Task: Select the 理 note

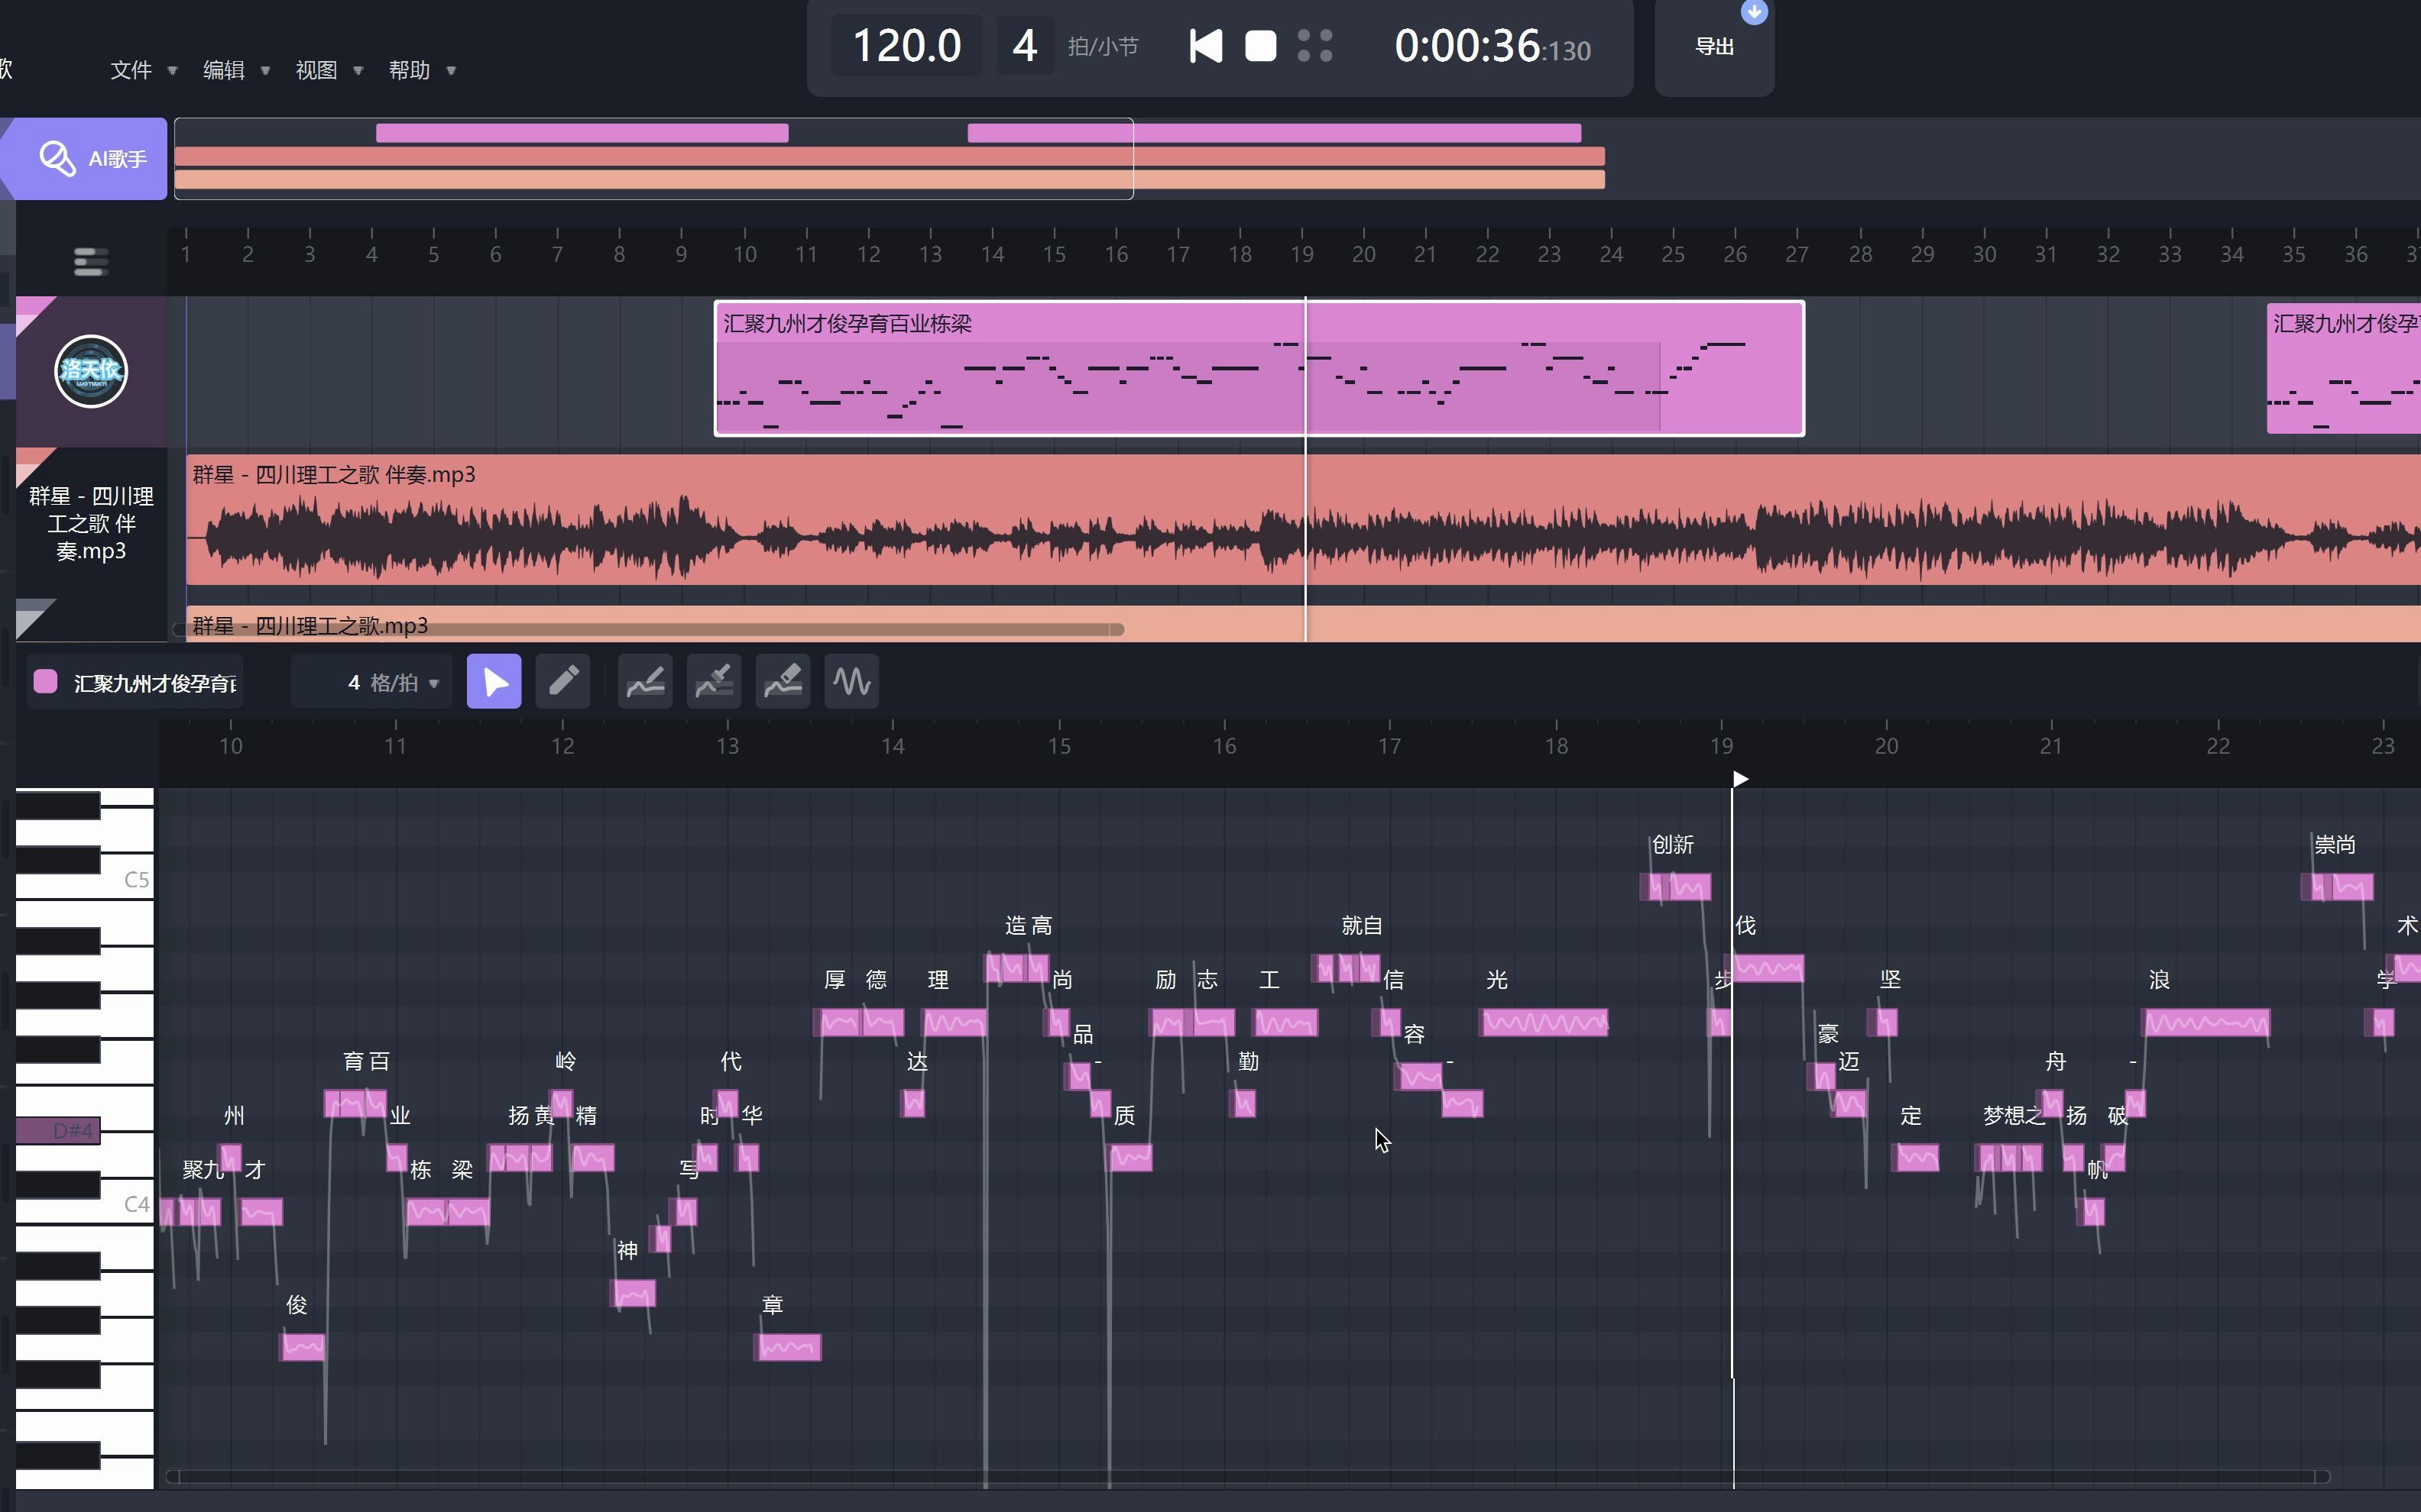Action: coord(954,1022)
